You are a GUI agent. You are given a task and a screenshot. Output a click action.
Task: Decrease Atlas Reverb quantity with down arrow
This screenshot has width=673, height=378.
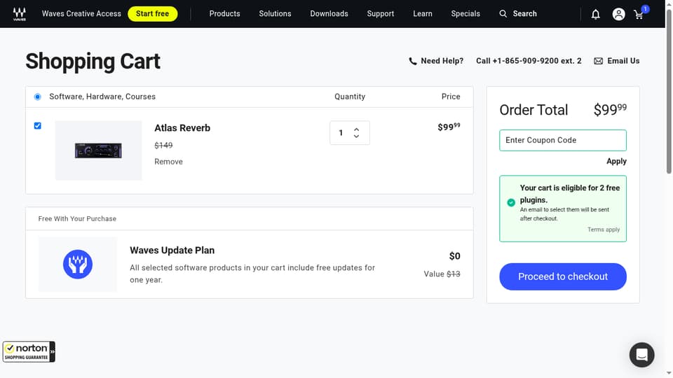point(356,136)
